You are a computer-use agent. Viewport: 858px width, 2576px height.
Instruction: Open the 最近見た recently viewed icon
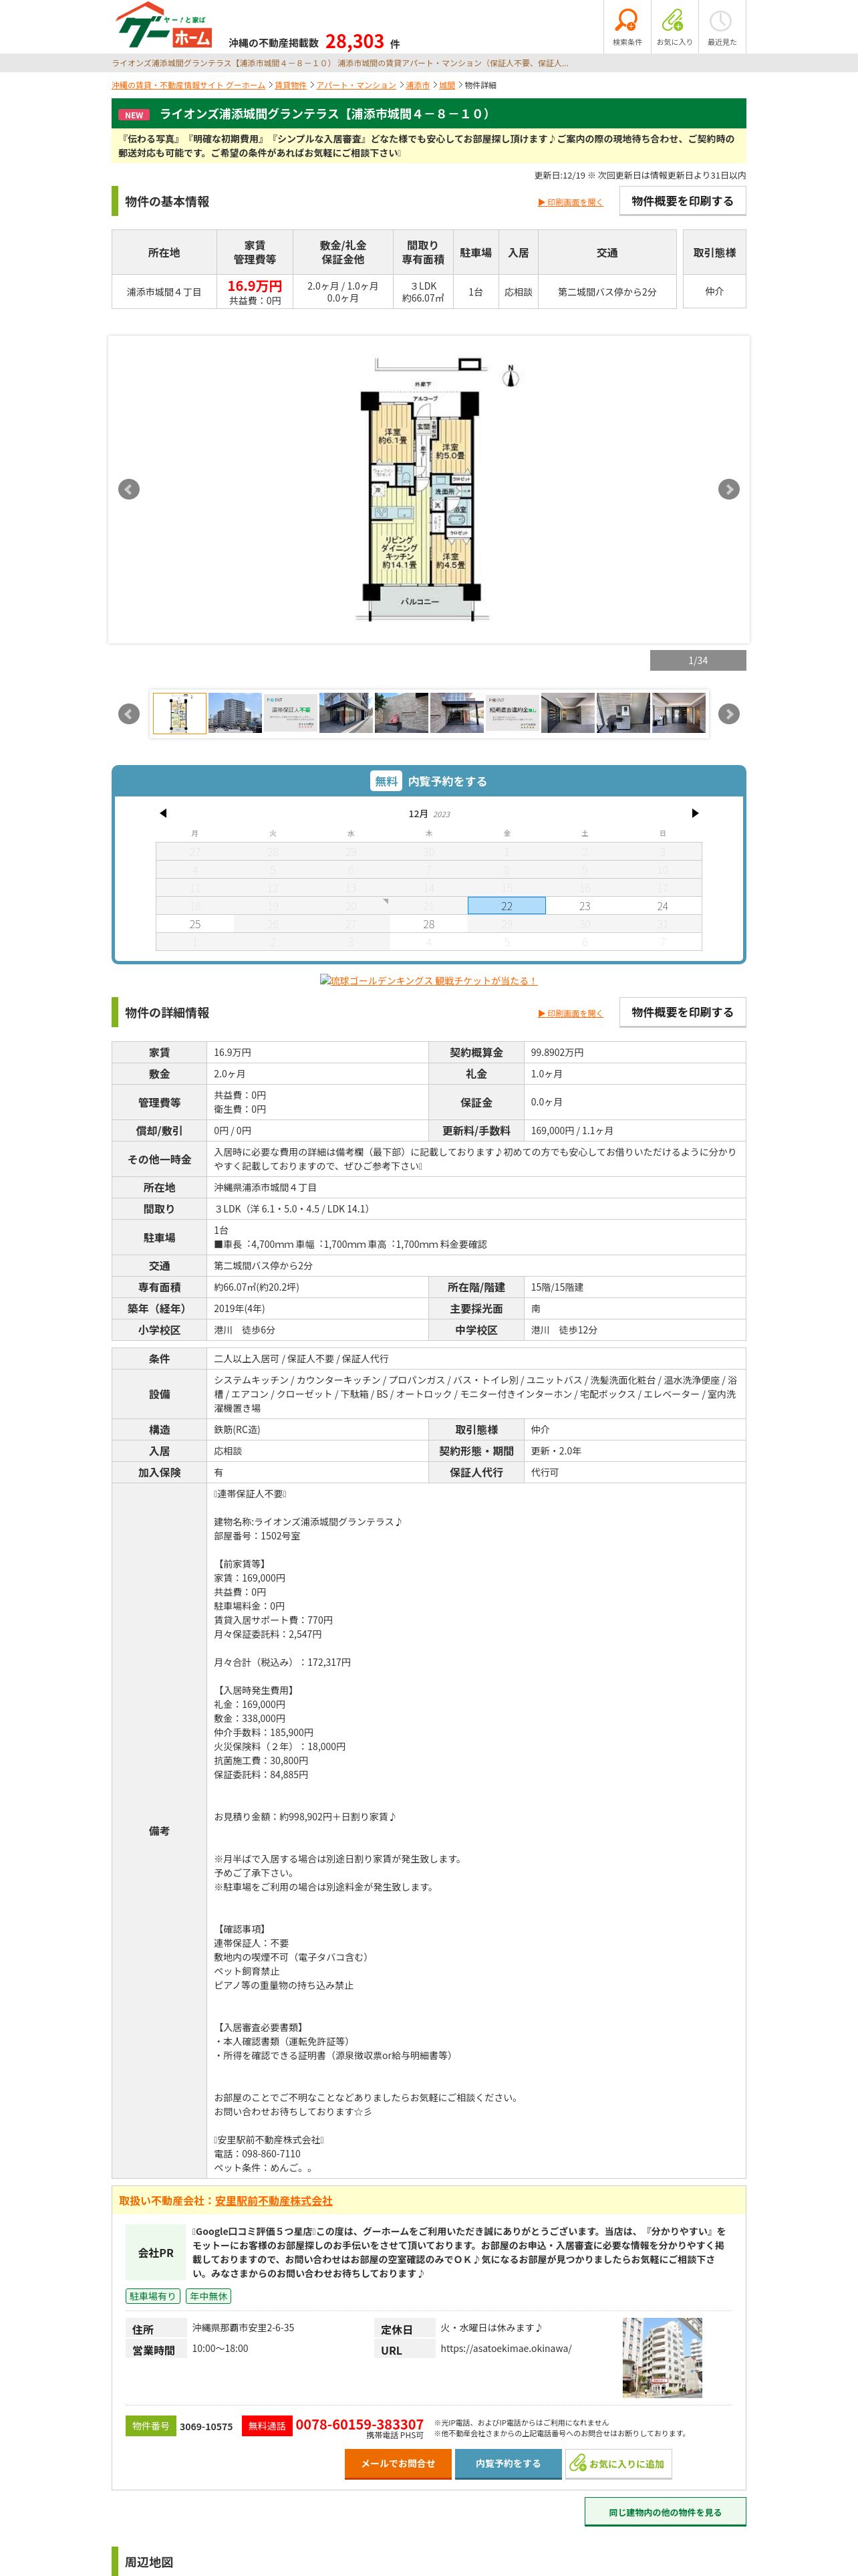coord(721,26)
